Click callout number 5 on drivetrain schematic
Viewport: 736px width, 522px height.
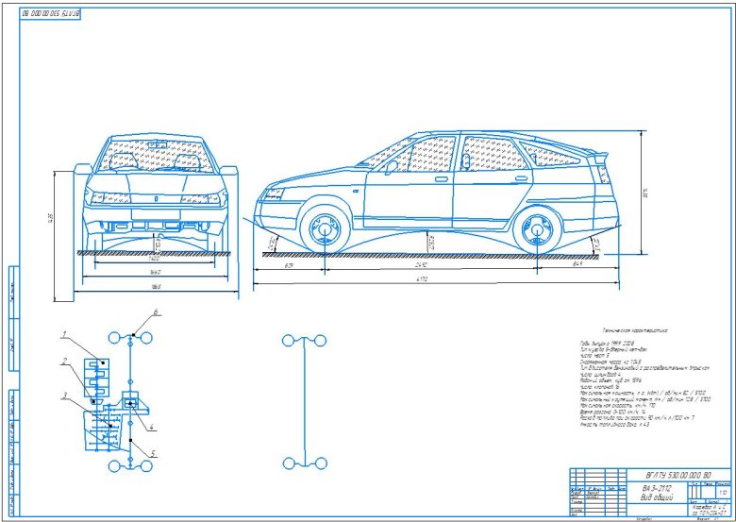155,454
